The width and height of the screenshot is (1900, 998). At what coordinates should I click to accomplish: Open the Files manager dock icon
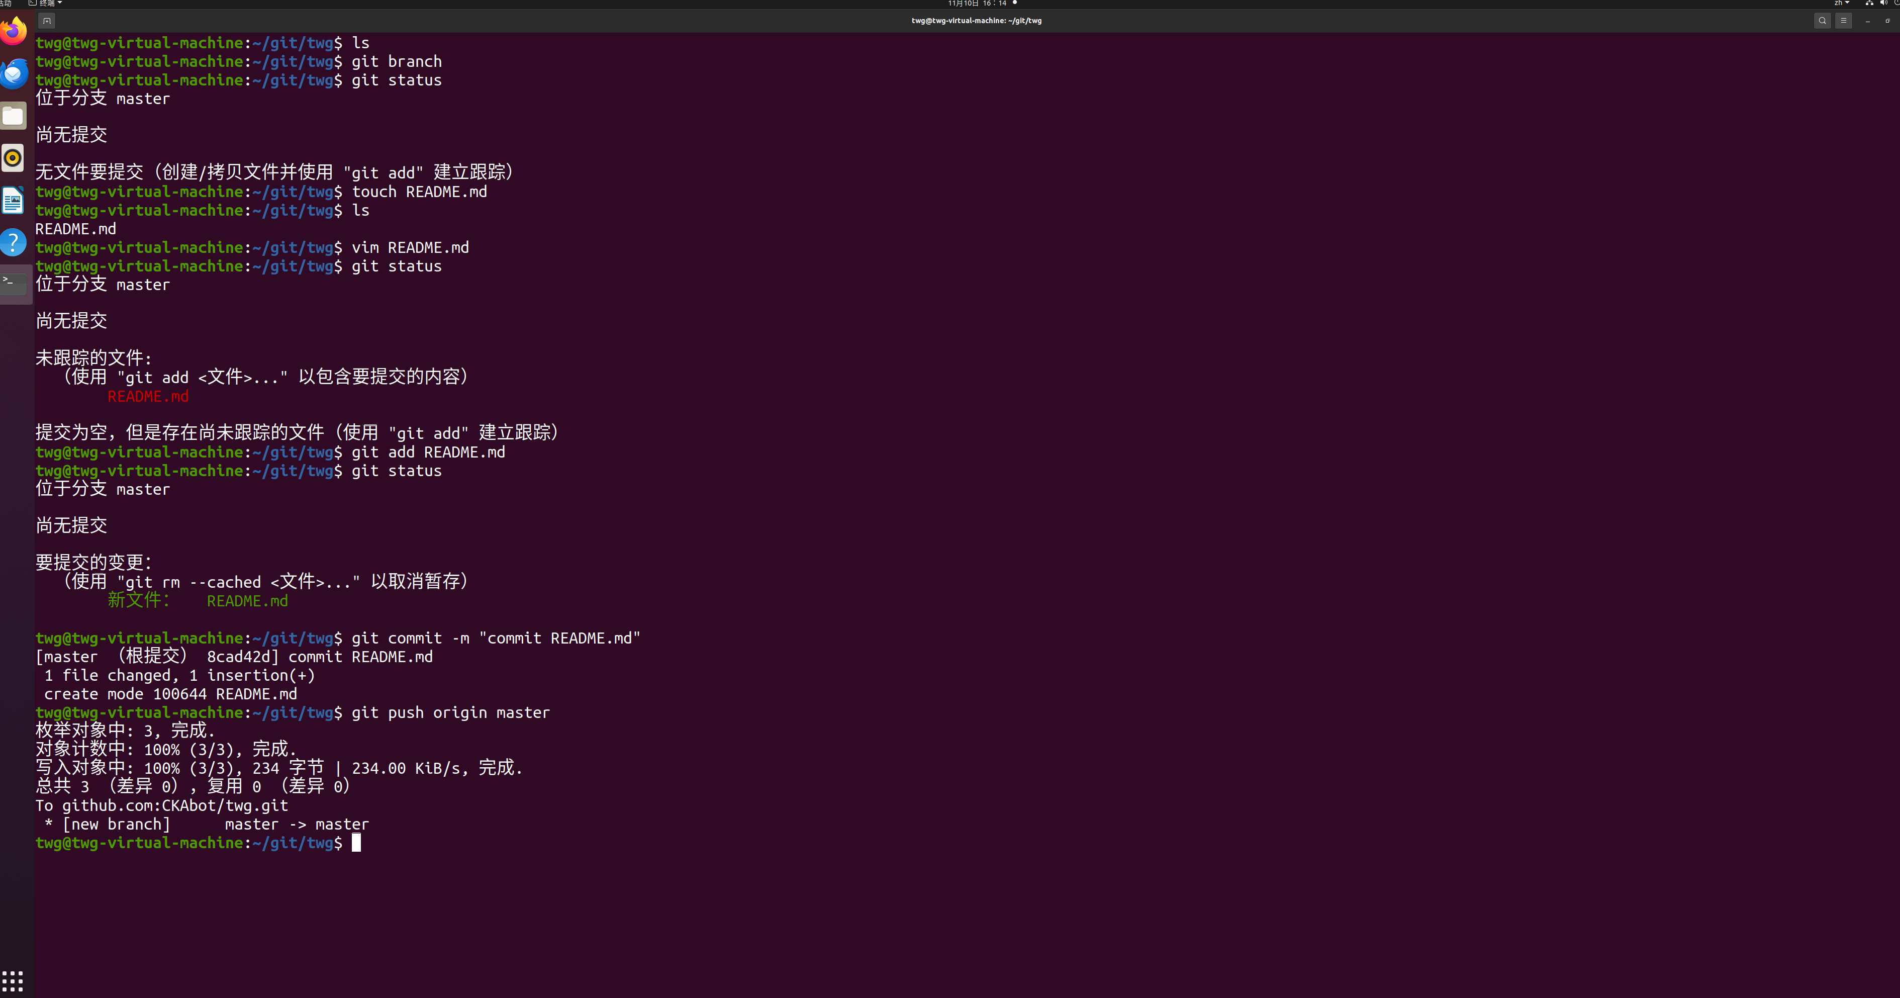point(13,116)
